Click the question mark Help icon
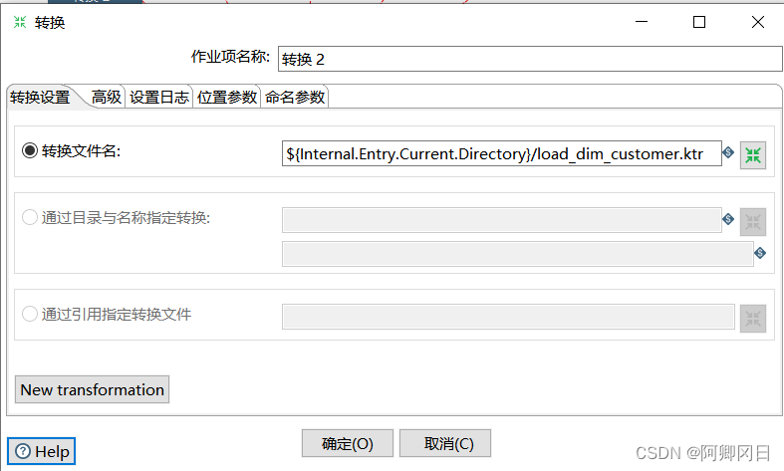The height and width of the screenshot is (471, 784). click(23, 452)
